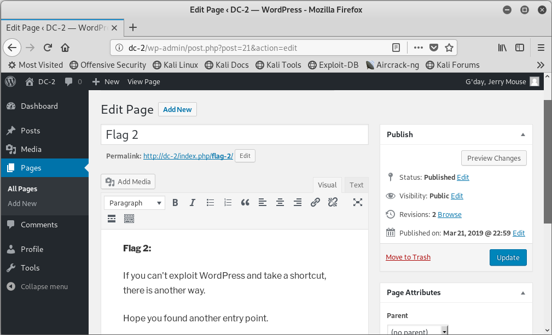Enable distraction-free writing mode
Image resolution: width=552 pixels, height=335 pixels.
point(358,202)
